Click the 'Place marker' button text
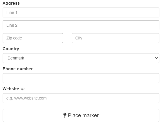Screen dimensions: 162x123 pyautogui.click(x=83, y=115)
